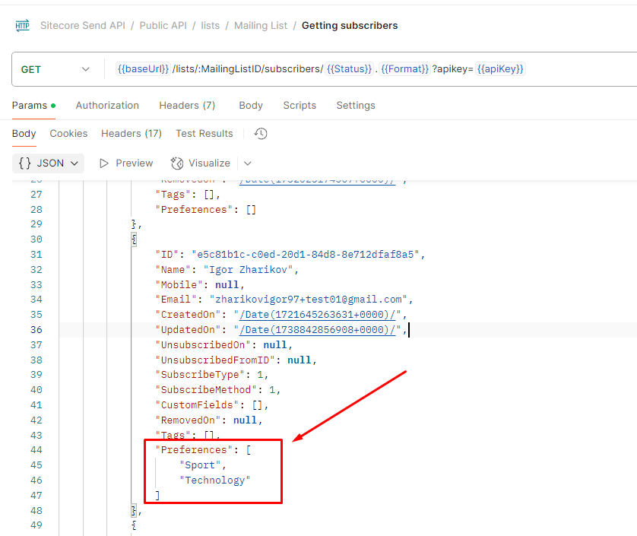Click the Visualize sparkle icon
This screenshot has height=536, width=637.
click(x=176, y=163)
